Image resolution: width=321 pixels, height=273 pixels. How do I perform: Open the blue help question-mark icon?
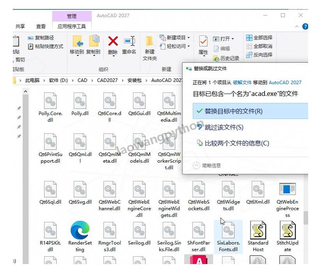tap(305, 27)
